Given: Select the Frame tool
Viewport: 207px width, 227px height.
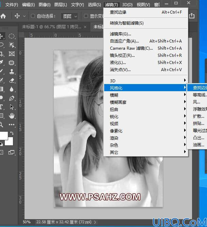Looking at the screenshot, I should point(12,54).
